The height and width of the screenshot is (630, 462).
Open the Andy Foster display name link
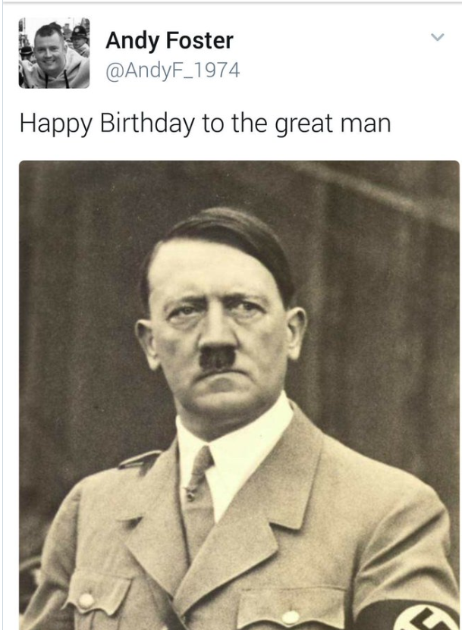coord(169,41)
